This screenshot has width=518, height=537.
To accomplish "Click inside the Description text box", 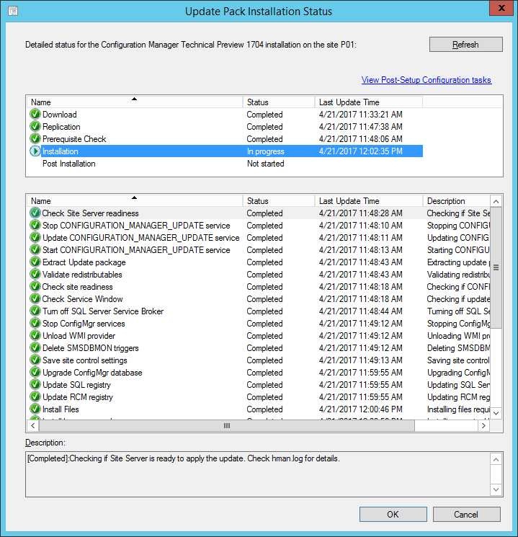I will coord(258,474).
